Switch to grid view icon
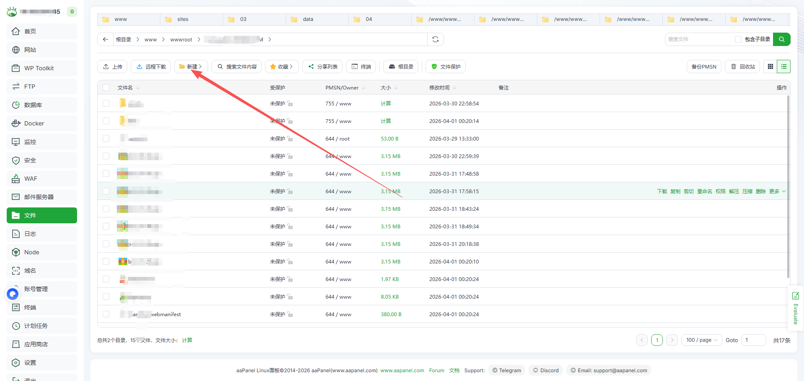This screenshot has width=804, height=381. coord(770,66)
